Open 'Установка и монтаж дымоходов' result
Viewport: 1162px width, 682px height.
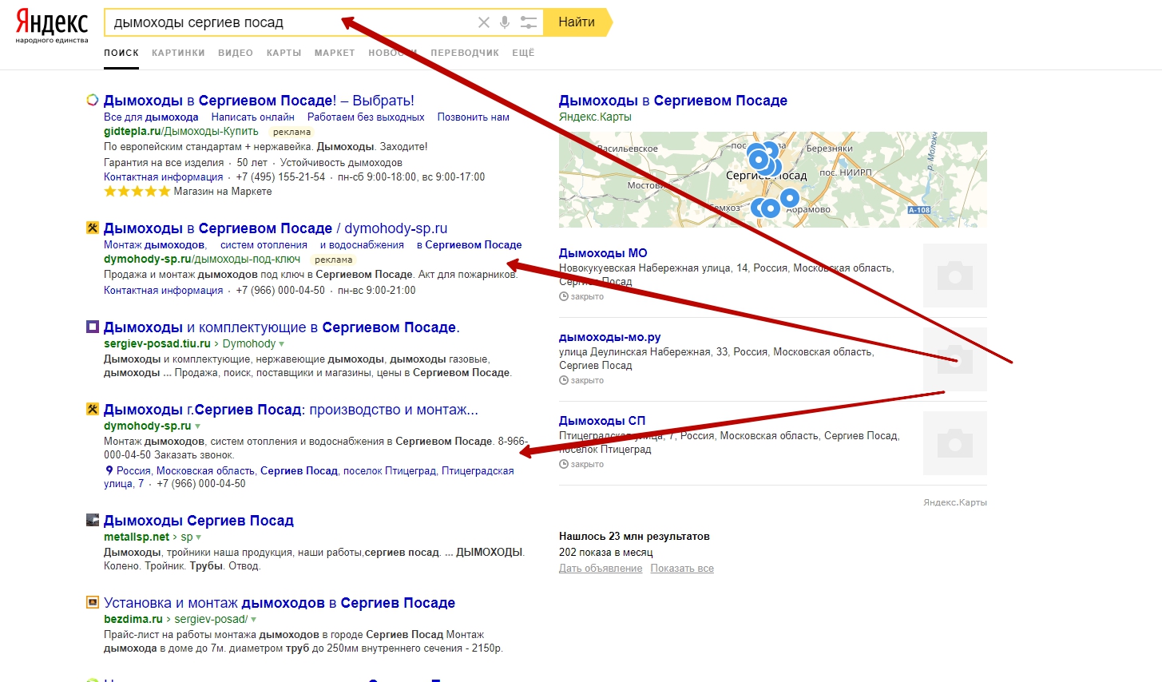pyautogui.click(x=280, y=603)
